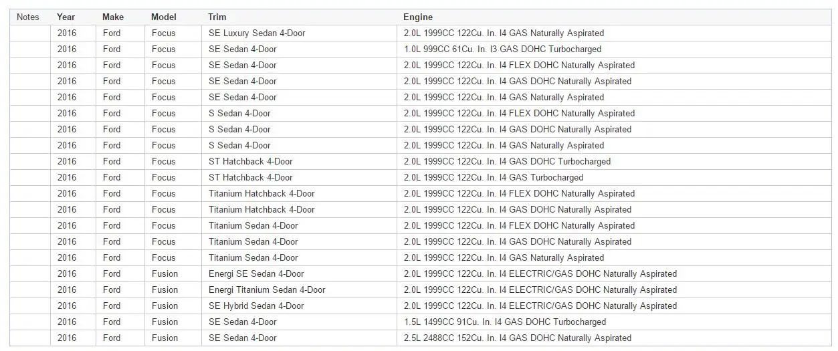The width and height of the screenshot is (838, 351).
Task: Click the SE Hybrid Sedan 4-Door trim
Action: (x=256, y=306)
